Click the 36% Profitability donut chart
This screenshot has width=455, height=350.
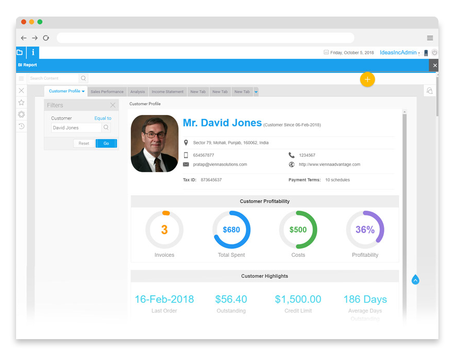click(x=365, y=229)
